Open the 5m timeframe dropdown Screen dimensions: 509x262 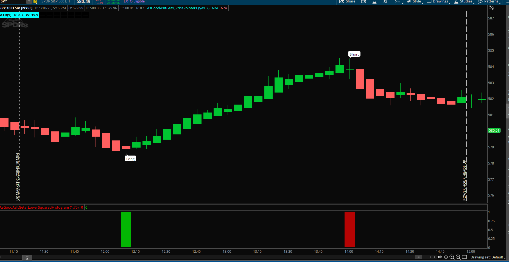pos(398,2)
